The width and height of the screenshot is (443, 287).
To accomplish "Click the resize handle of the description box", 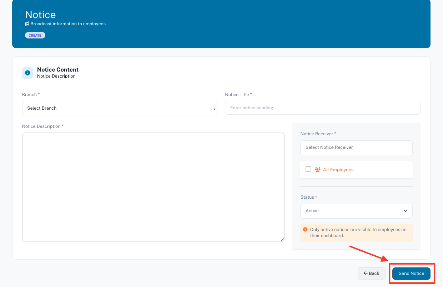I will 282,239.
